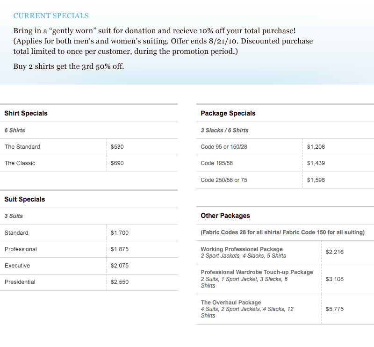Click the Current Specials heading
The height and width of the screenshot is (347, 374).
[x=51, y=16]
